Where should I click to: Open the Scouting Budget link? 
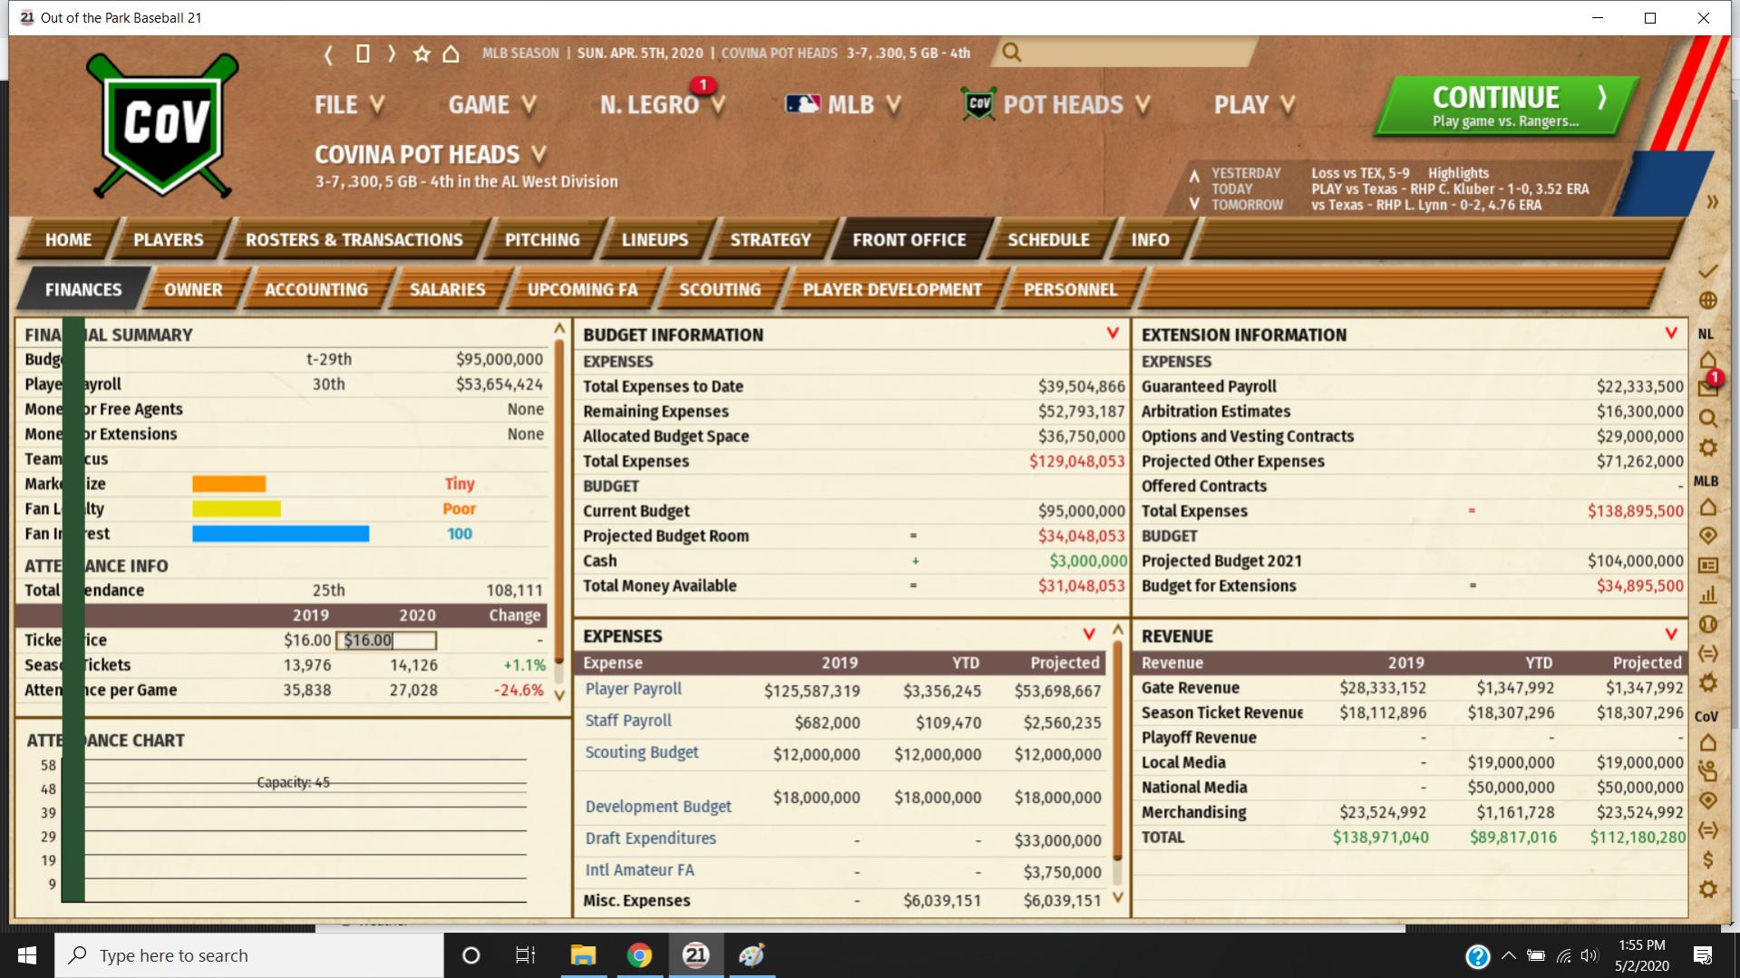pyautogui.click(x=642, y=752)
